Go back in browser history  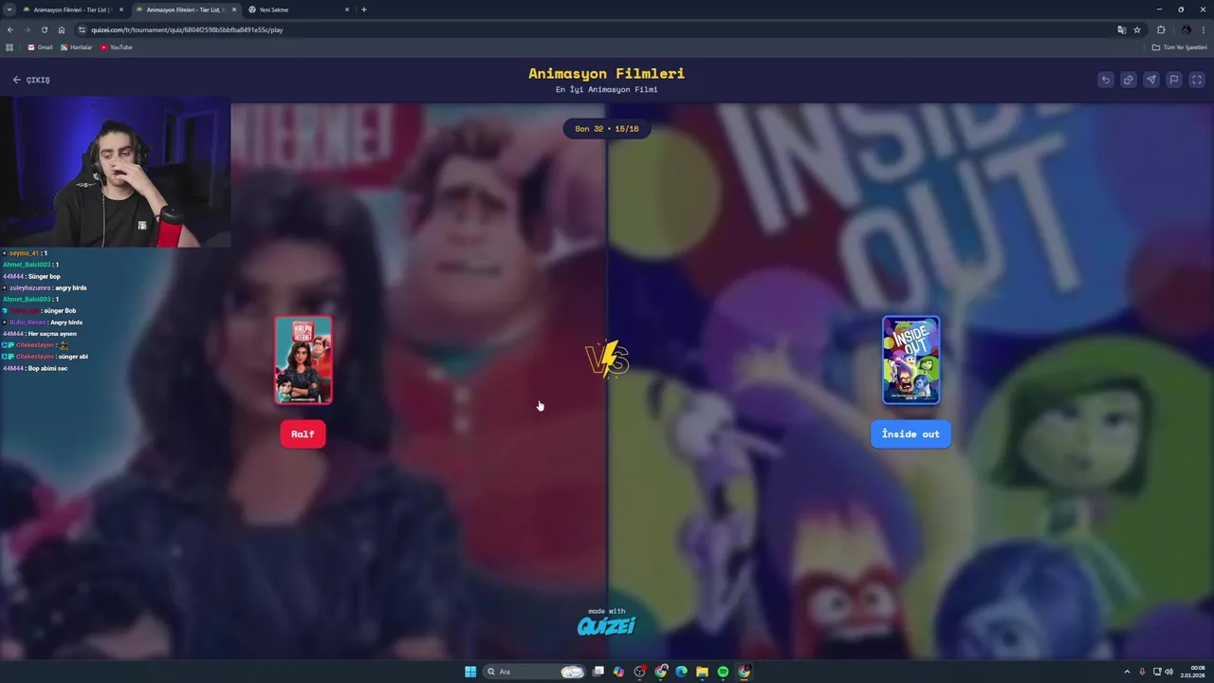(x=10, y=29)
